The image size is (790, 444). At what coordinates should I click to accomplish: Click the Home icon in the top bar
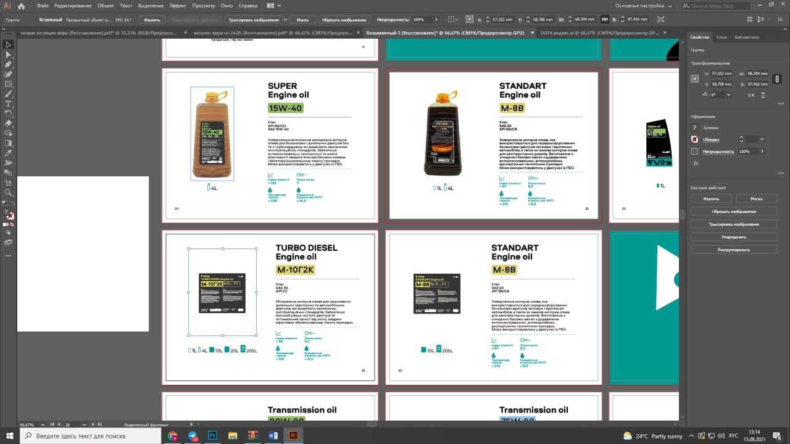pos(22,6)
